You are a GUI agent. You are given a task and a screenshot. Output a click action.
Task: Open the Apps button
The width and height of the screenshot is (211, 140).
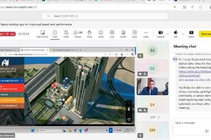[x=134, y=34]
